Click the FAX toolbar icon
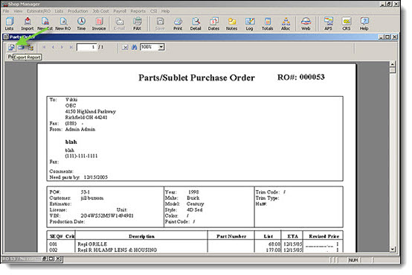412x275 pixels. pos(137,23)
